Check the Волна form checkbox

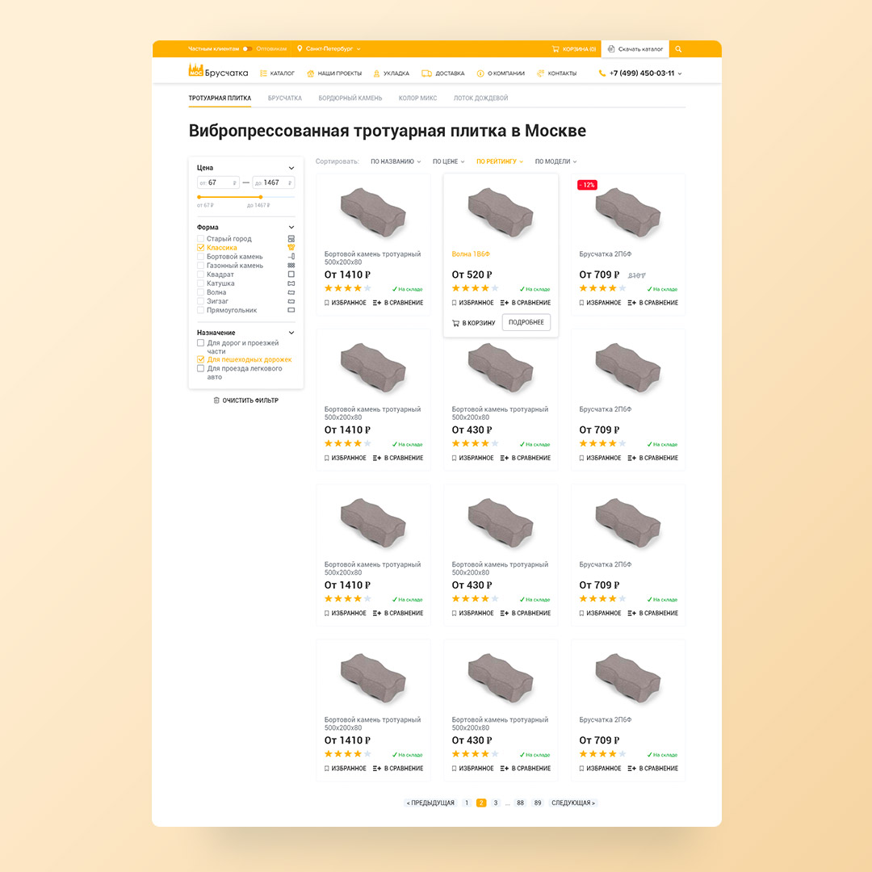point(200,292)
